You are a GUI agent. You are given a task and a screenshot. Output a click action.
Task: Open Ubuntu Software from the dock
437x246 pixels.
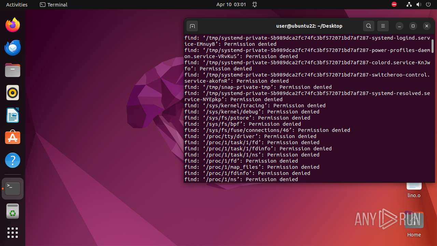point(13,138)
